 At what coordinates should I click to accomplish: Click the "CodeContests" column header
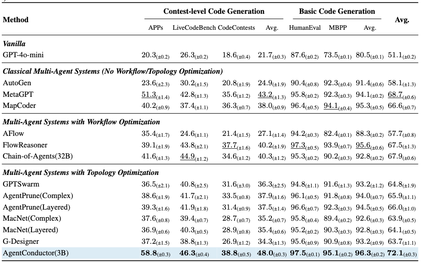point(236,28)
